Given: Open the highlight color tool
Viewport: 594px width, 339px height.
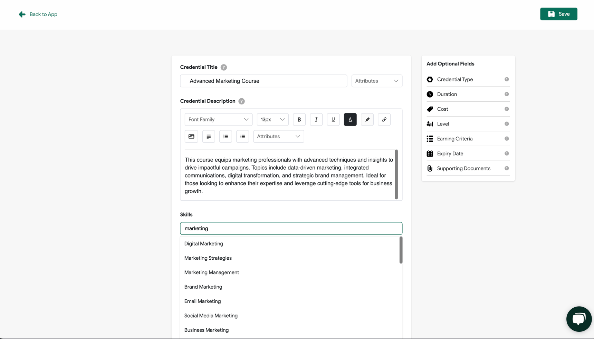Looking at the screenshot, I should coord(367,119).
